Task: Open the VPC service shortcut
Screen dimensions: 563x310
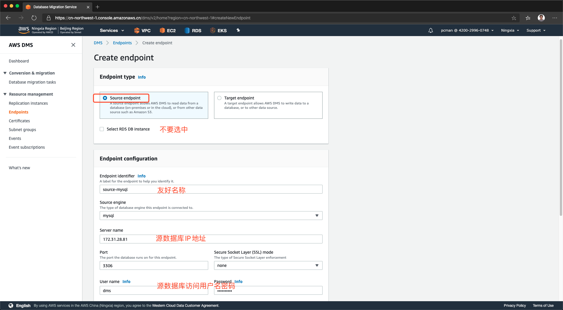Action: pyautogui.click(x=142, y=31)
